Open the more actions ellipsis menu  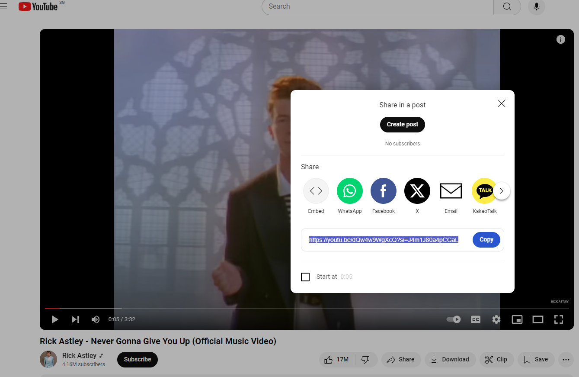(566, 360)
